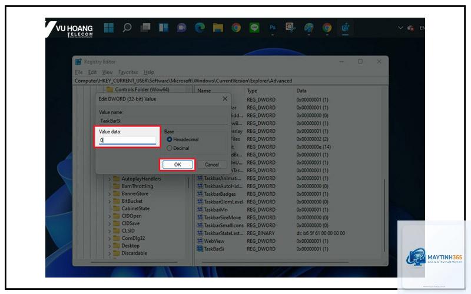Select the TaskBarSi value icon
Viewport: 471px width, 294px height.
[200, 249]
